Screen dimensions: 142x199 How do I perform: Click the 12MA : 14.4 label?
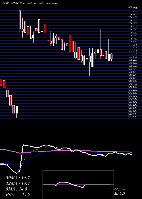point(18,183)
